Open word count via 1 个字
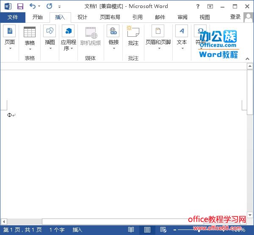This screenshot has height=235, width=254. point(57,230)
